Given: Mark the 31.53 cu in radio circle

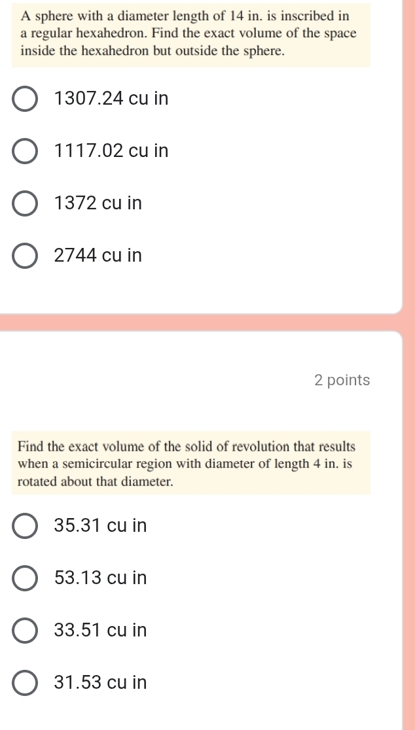Looking at the screenshot, I should pyautogui.click(x=25, y=682).
